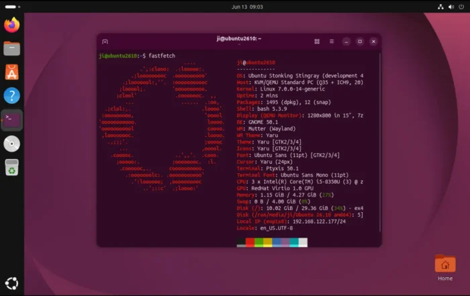Open the network status indicator

click(x=440, y=7)
